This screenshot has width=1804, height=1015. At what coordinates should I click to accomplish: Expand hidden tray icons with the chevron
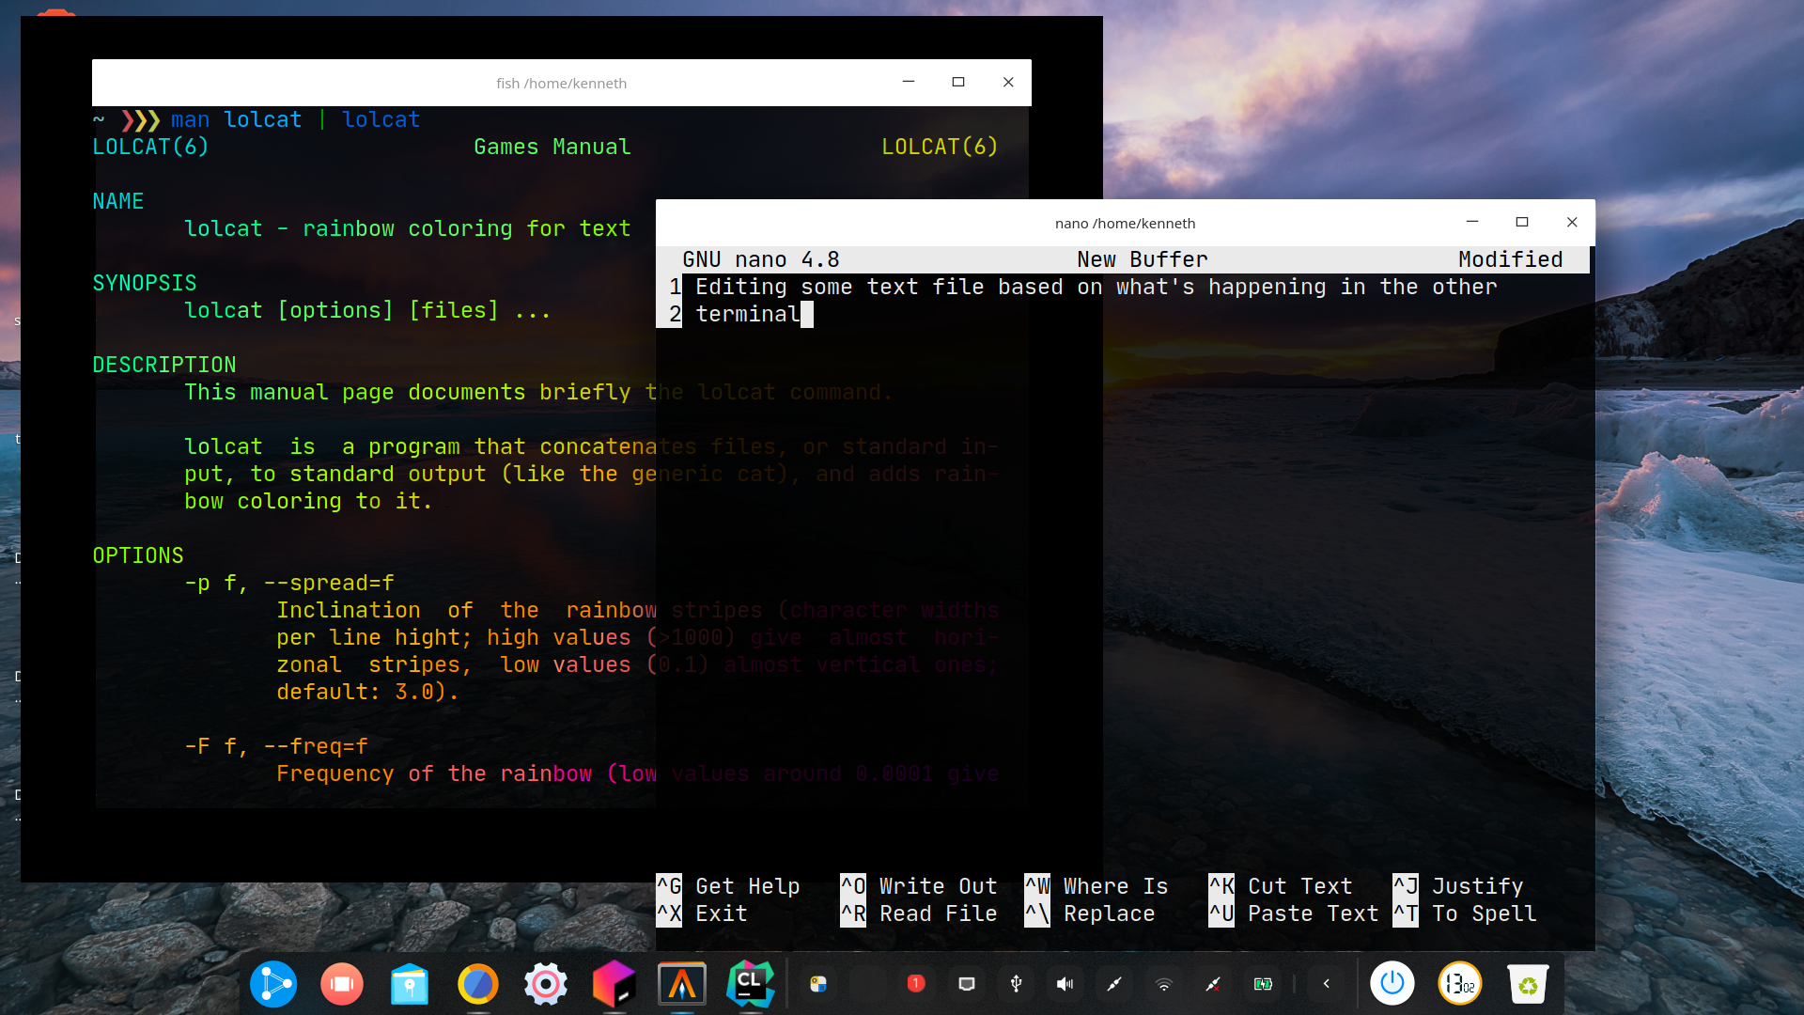coord(1327,984)
